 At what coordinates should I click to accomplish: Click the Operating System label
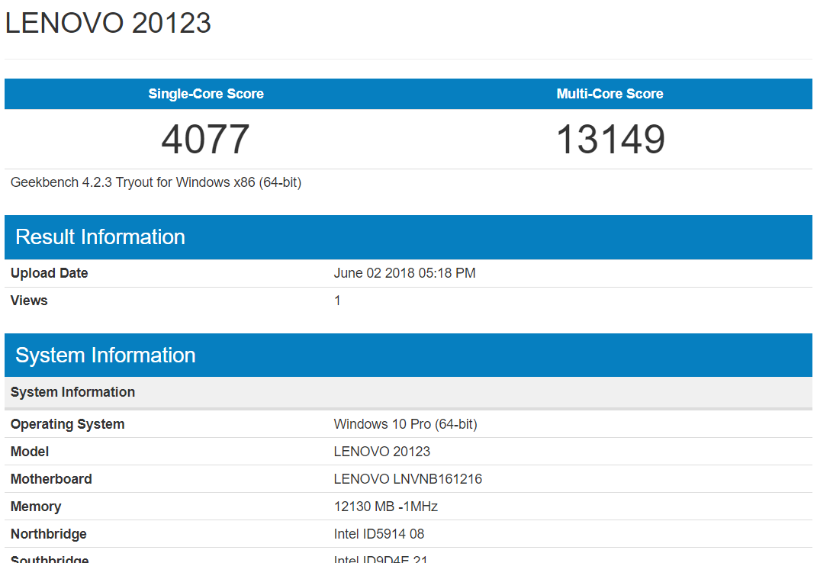[x=67, y=424]
